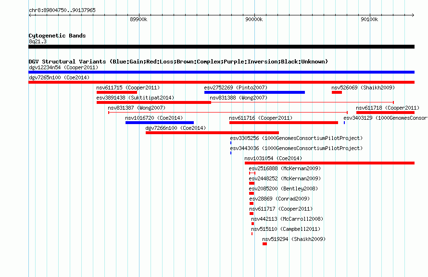This screenshot has width=428, height=277.
Task: Click nsv831387 (Wong2007) label
Action: tap(137, 108)
